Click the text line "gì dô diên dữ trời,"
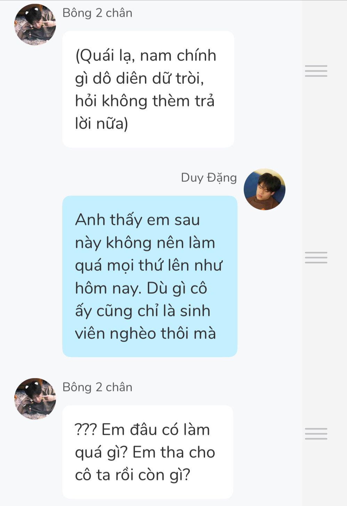 (x=139, y=79)
